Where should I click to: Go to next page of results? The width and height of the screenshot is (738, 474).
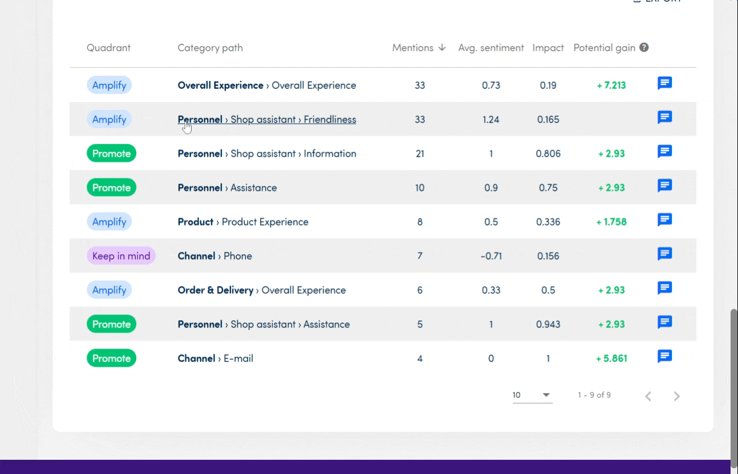click(x=676, y=397)
